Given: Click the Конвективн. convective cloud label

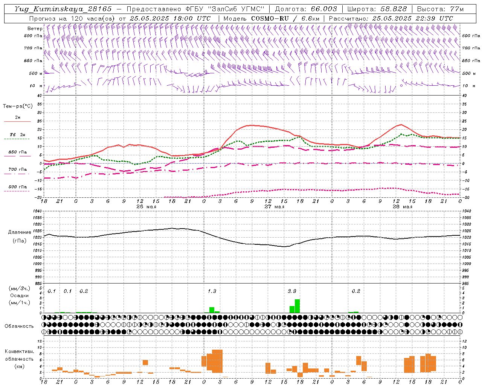Looking at the screenshot, I should click(x=20, y=352).
